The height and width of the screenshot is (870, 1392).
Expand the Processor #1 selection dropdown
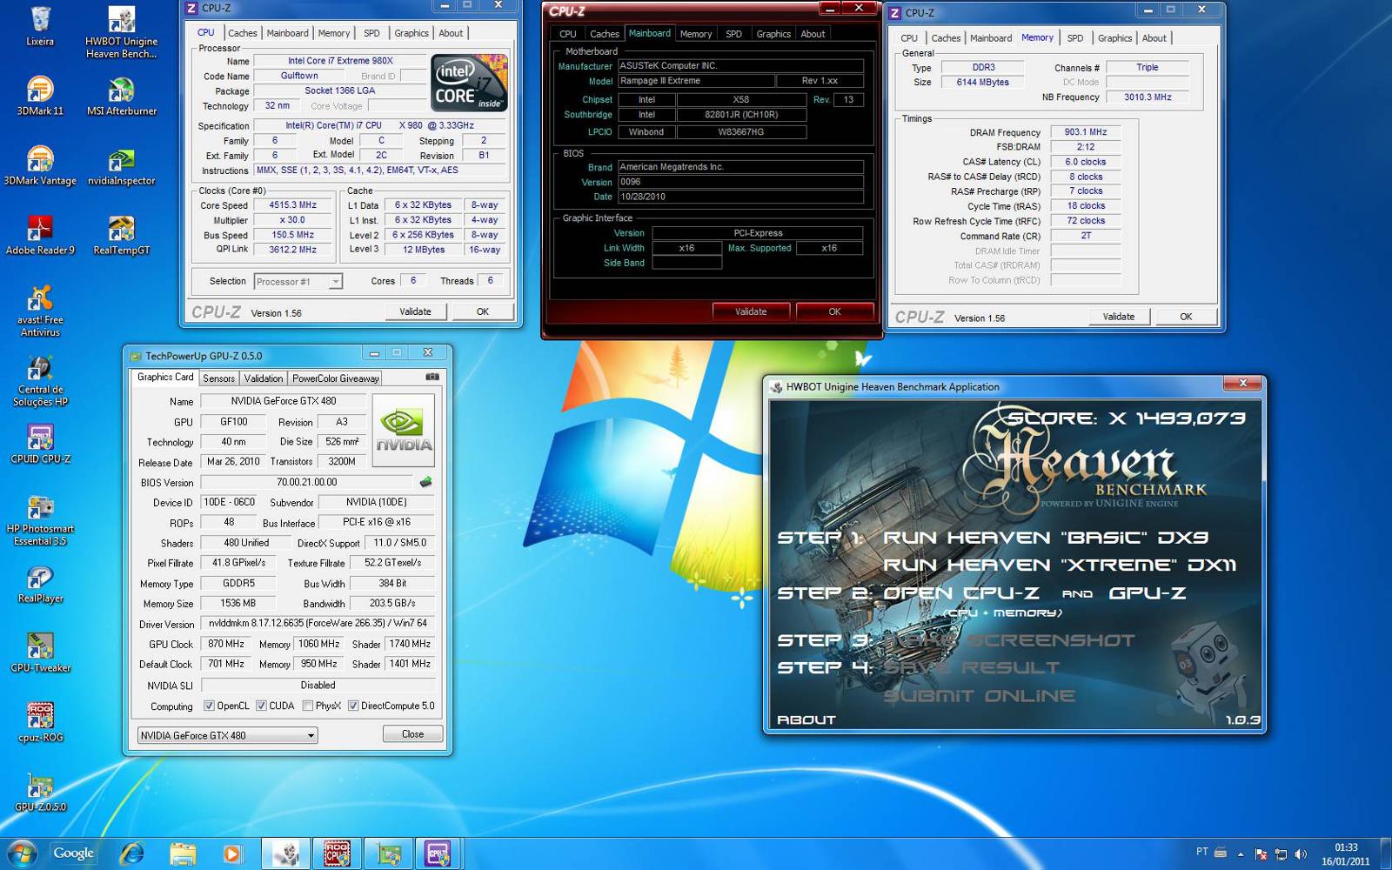335,281
